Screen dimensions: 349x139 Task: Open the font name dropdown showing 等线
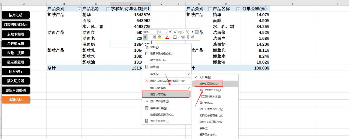click(x=156, y=32)
